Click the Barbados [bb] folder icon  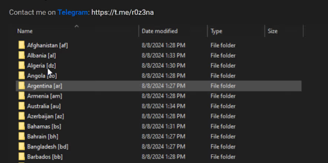tap(22, 157)
